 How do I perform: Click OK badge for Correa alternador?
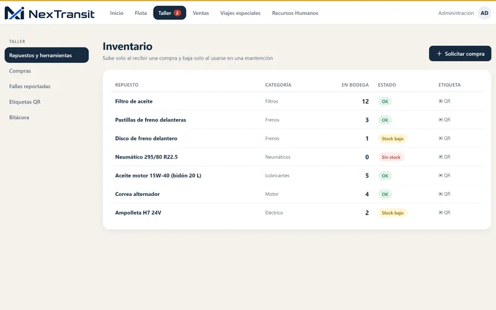coord(385,194)
